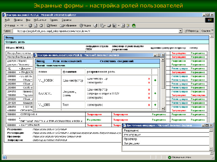The height and width of the screenshot is (162, 217).
Task: Open the Edit button dropdown arrow
Action: (119, 26)
